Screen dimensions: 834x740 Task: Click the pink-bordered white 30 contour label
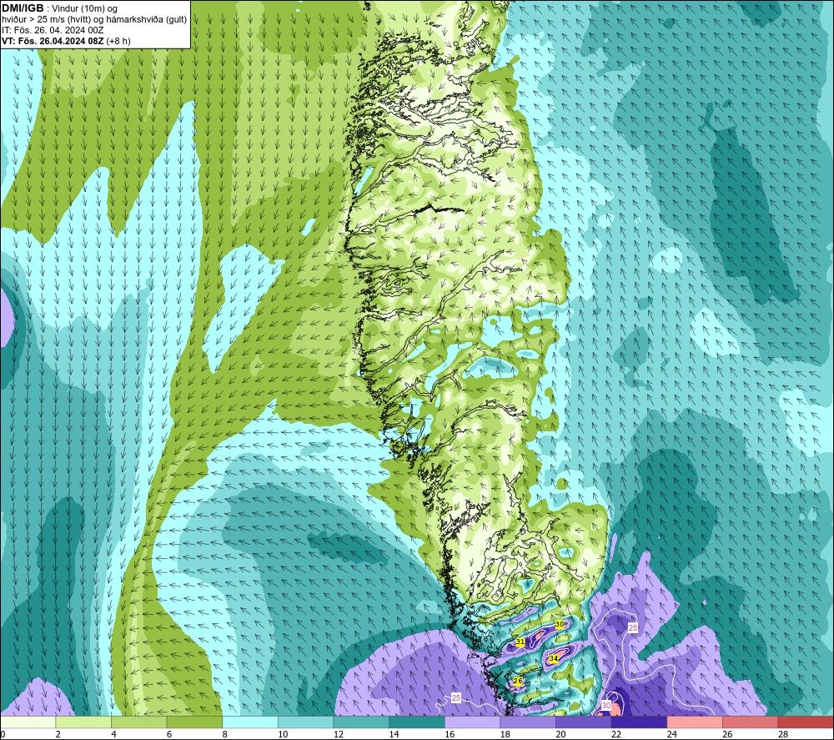pos(606,706)
